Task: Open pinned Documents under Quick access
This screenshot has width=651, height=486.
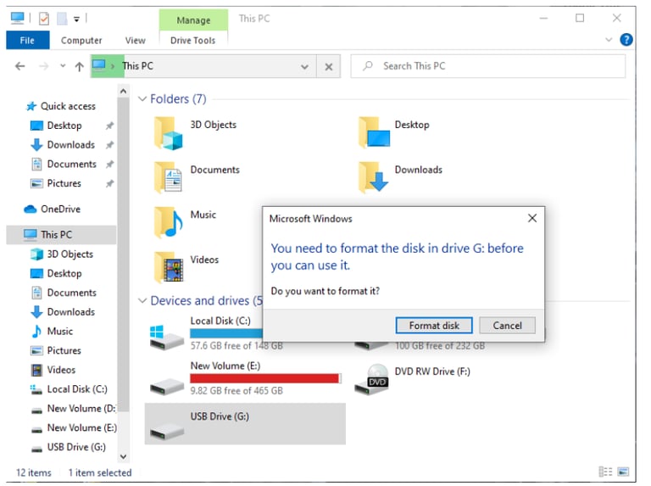Action: [71, 164]
